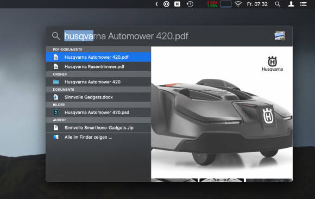315x199 pixels.
Task: Click the Automower PDF preview image
Action: (x=222, y=114)
